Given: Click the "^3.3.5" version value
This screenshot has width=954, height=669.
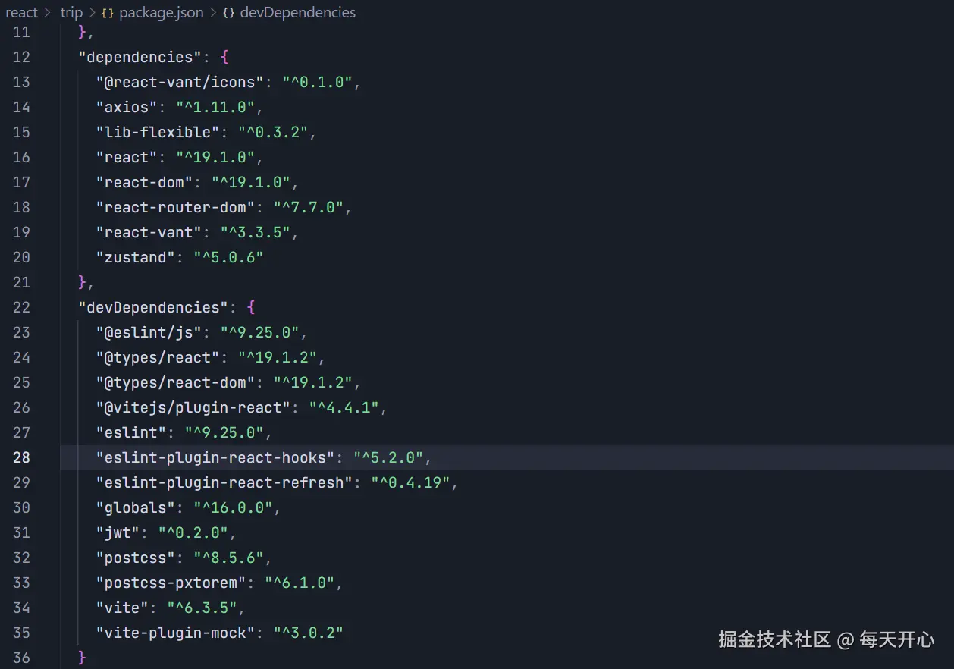Looking at the screenshot, I should point(256,232).
